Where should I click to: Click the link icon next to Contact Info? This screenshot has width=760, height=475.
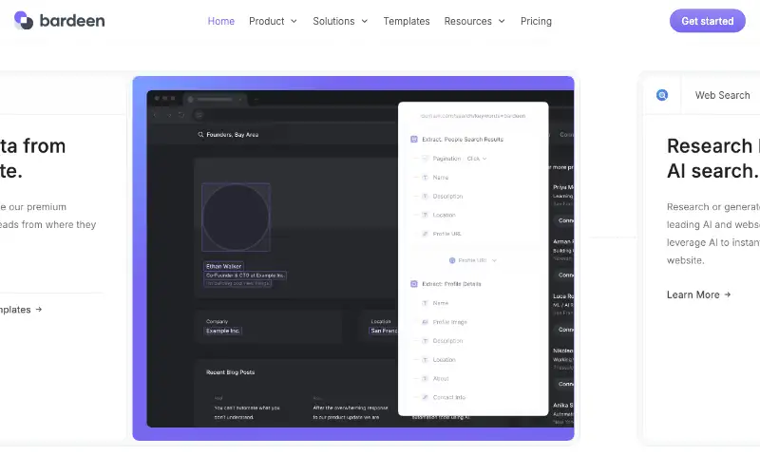(425, 397)
